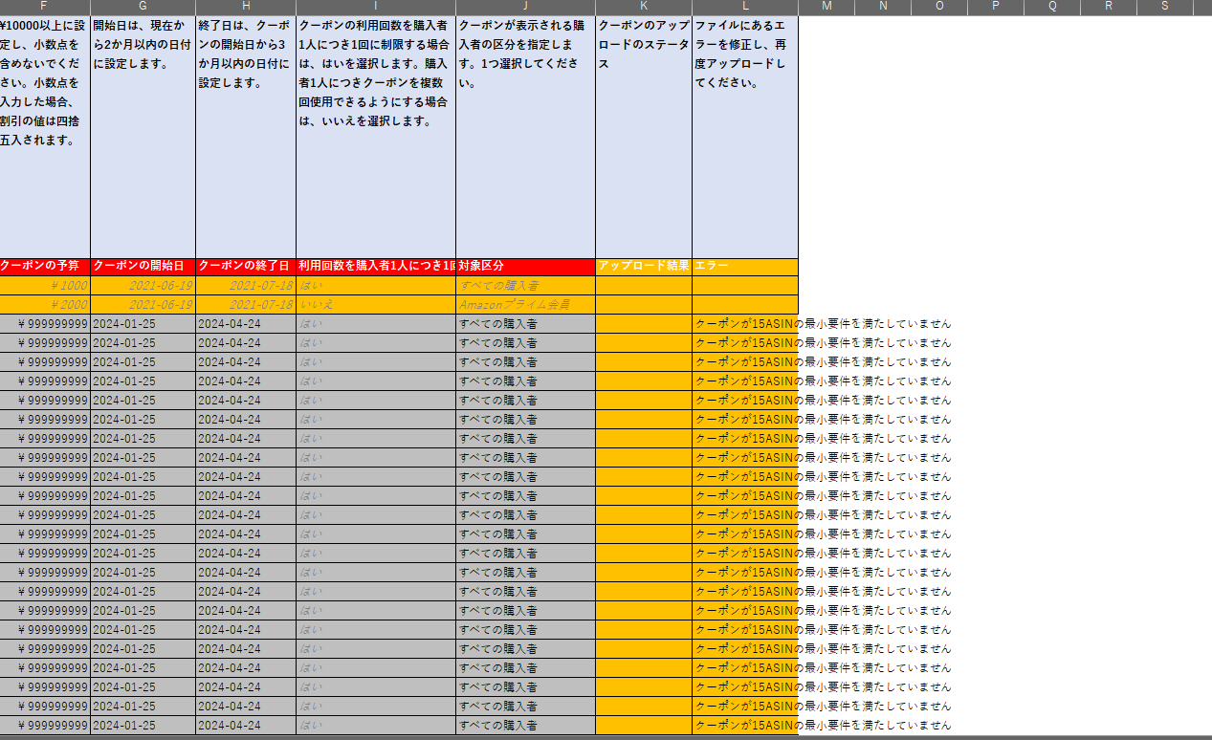Viewport: 1212px width, 740px height.
Task: Select the sample budget cell ¥1000
Action: tap(45, 285)
